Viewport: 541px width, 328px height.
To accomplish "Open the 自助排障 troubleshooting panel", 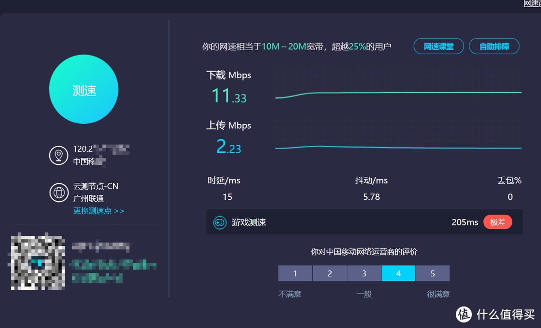I will click(494, 46).
